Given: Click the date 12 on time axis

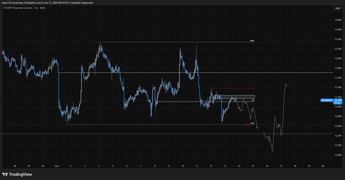Looking at the screenshot, I should 211,166.
